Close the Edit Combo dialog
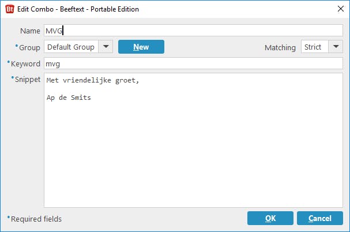This screenshot has width=350, height=232. coord(341,9)
